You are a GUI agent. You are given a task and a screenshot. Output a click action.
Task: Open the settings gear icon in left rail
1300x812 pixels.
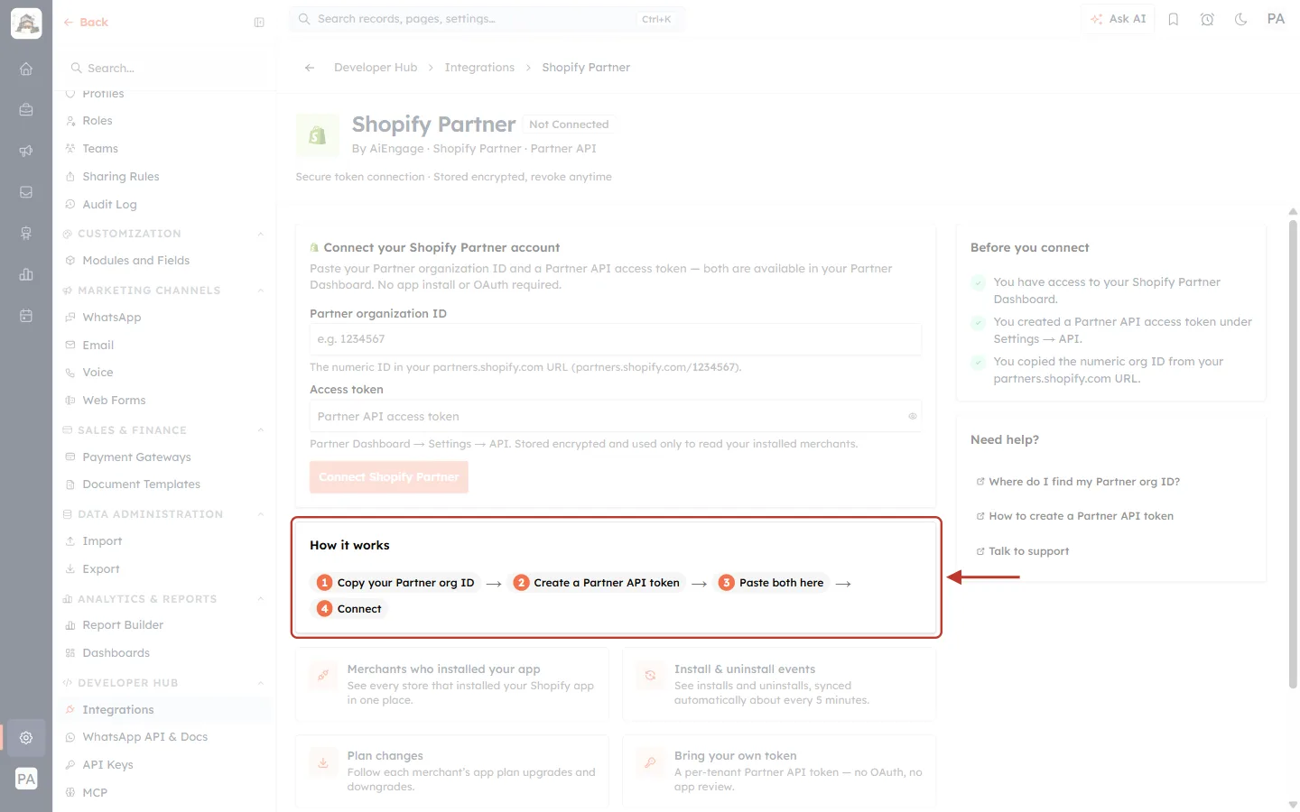[x=26, y=737]
